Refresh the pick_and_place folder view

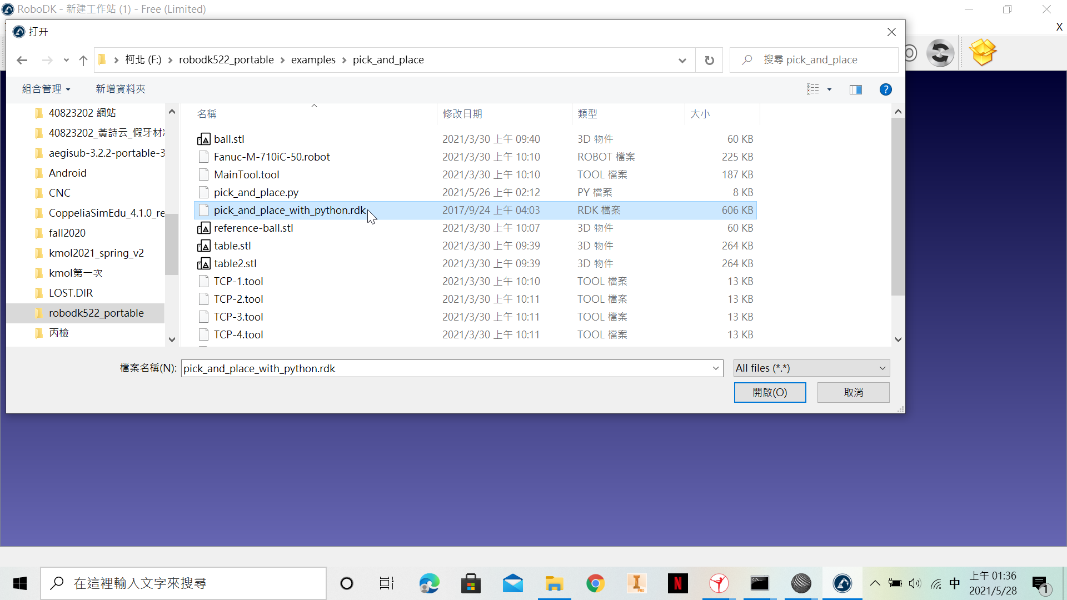click(x=710, y=60)
